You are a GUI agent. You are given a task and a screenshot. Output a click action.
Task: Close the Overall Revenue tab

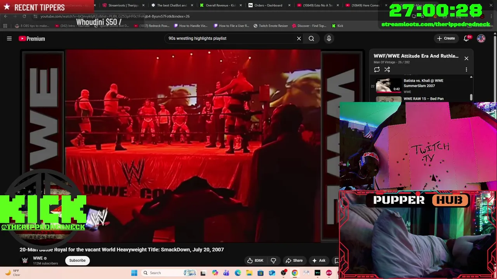click(x=241, y=5)
